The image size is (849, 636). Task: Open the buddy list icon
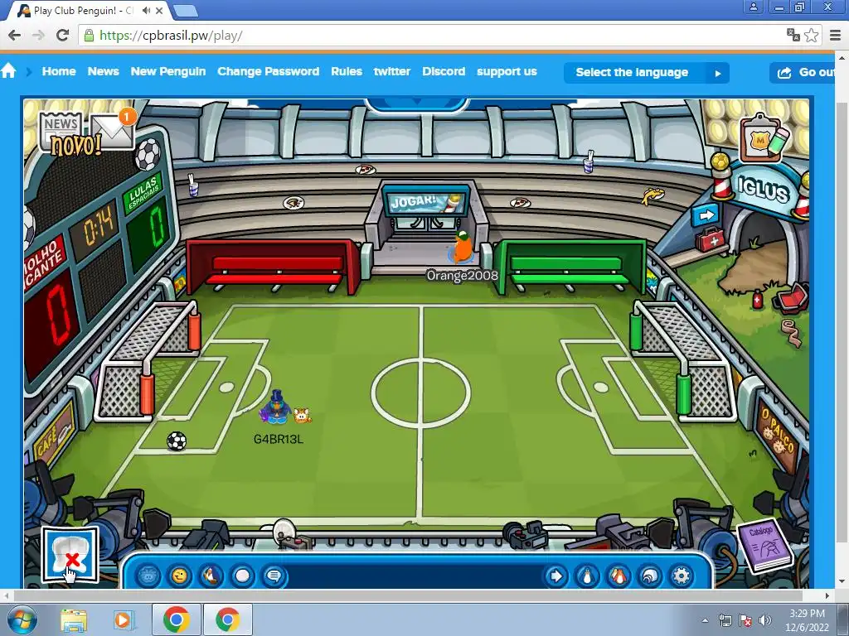(x=619, y=576)
